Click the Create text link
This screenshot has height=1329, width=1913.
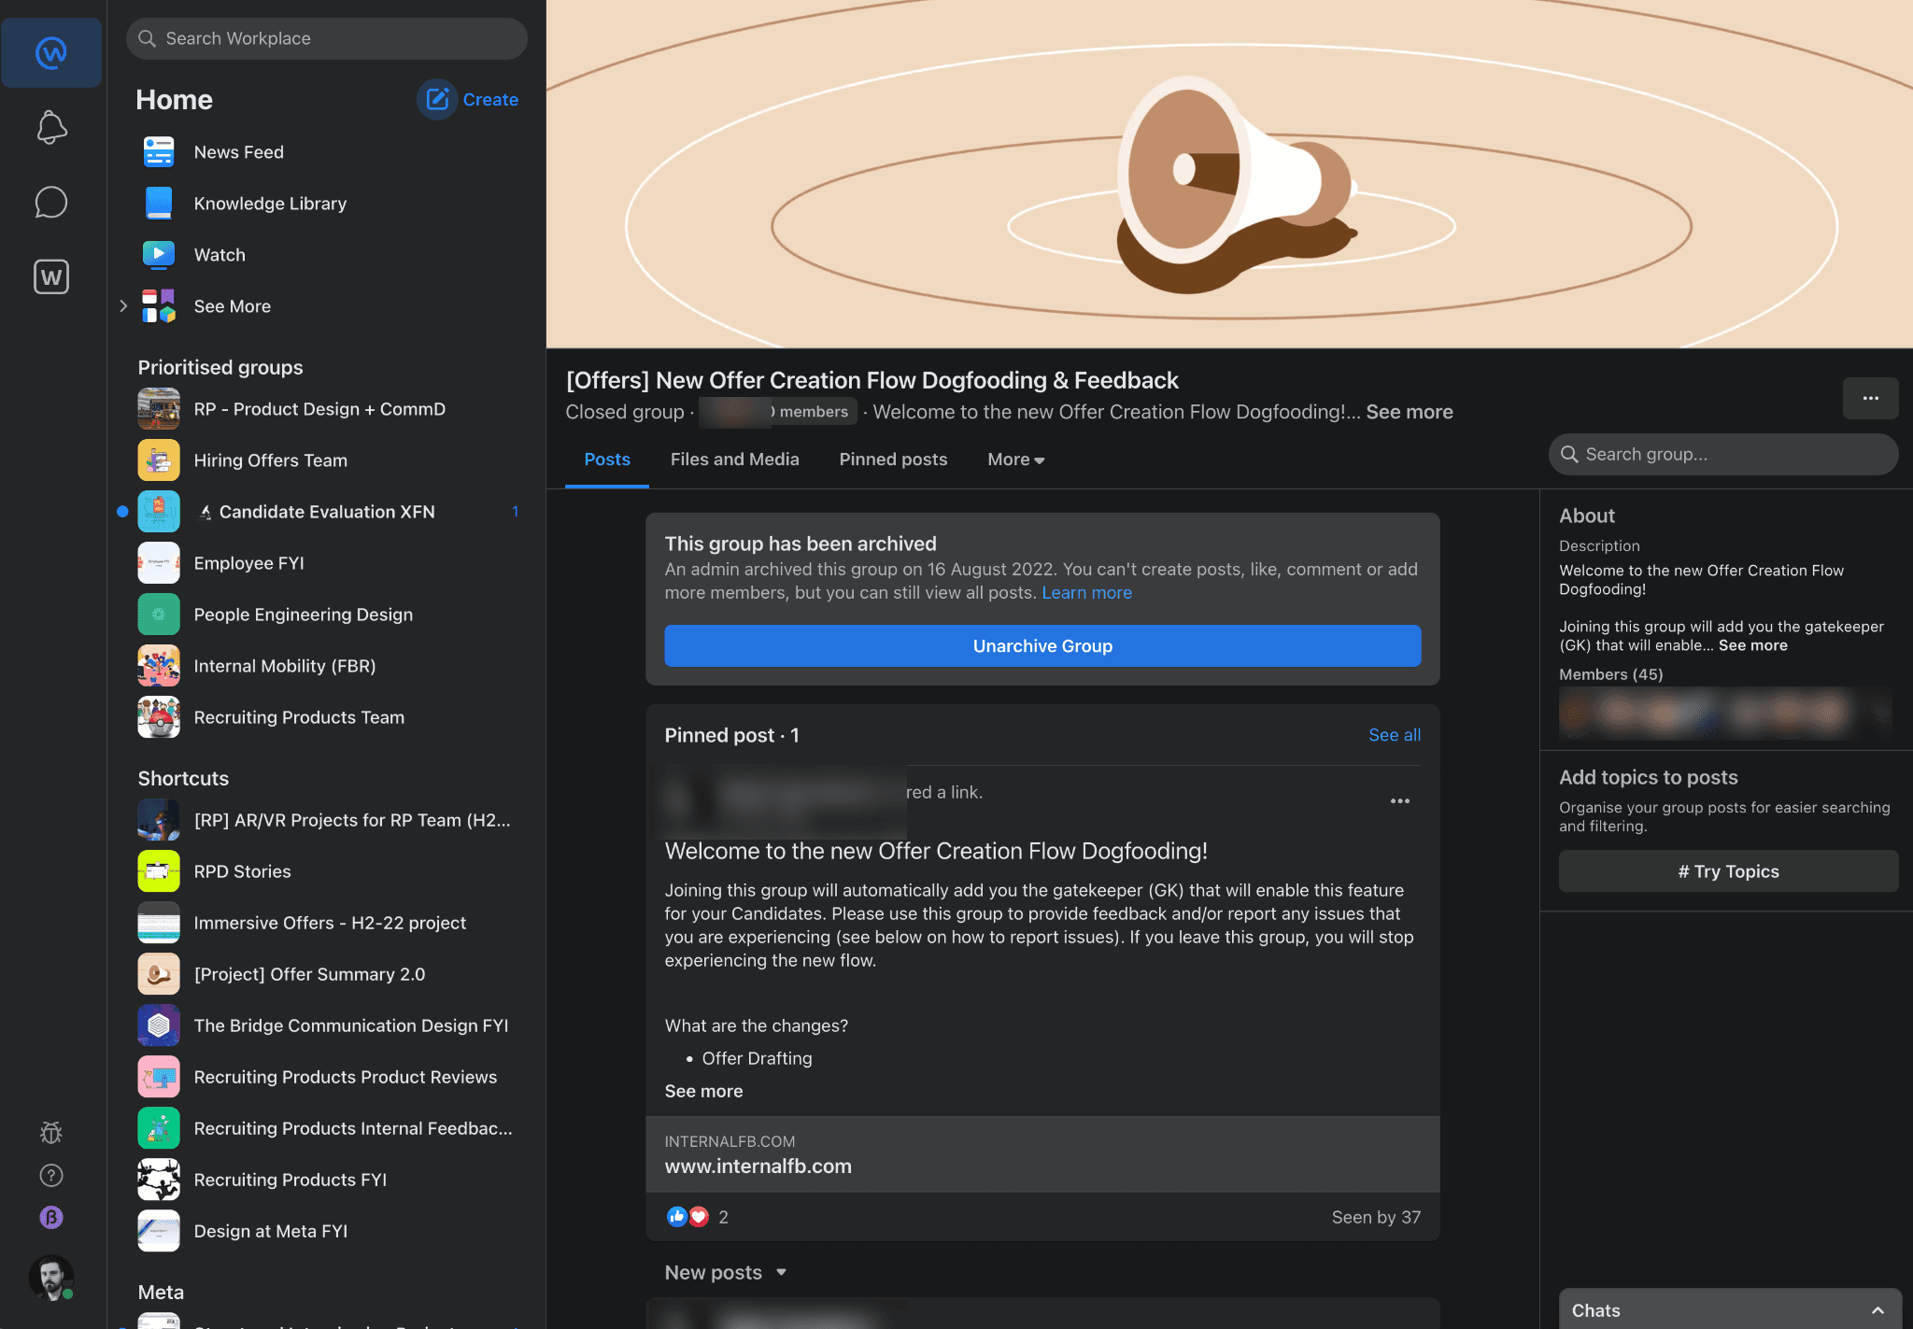click(x=490, y=99)
